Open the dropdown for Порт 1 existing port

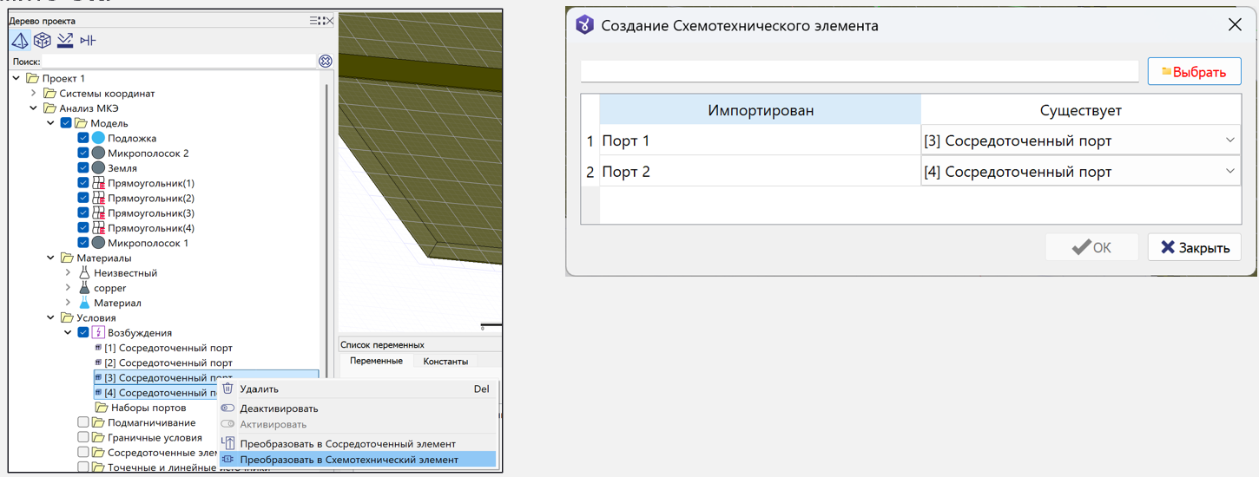point(1229,140)
